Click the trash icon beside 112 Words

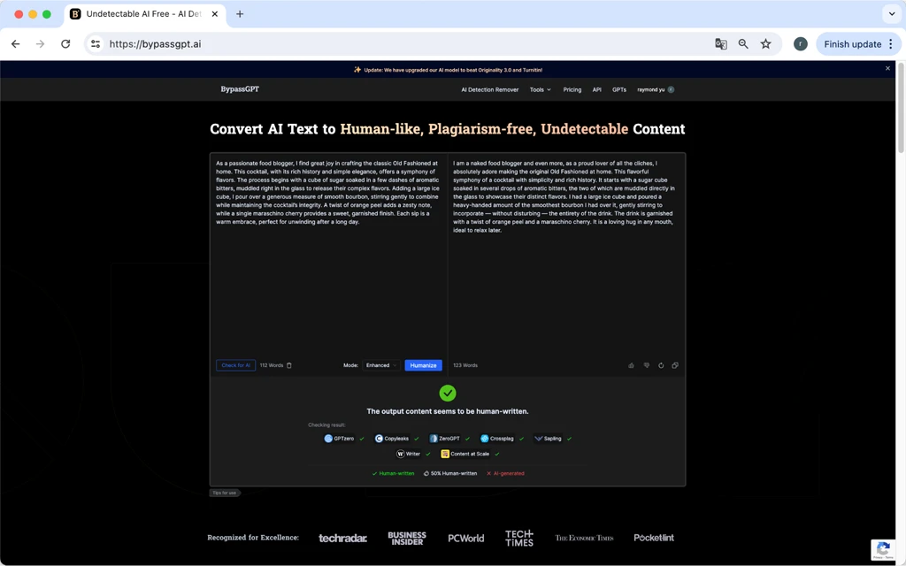pyautogui.click(x=289, y=365)
